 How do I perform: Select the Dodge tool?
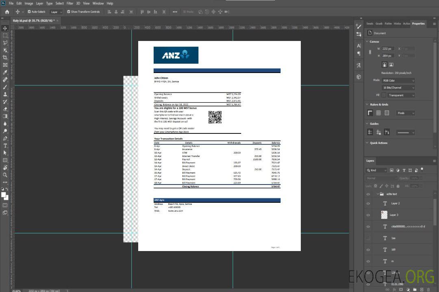(x=5, y=131)
